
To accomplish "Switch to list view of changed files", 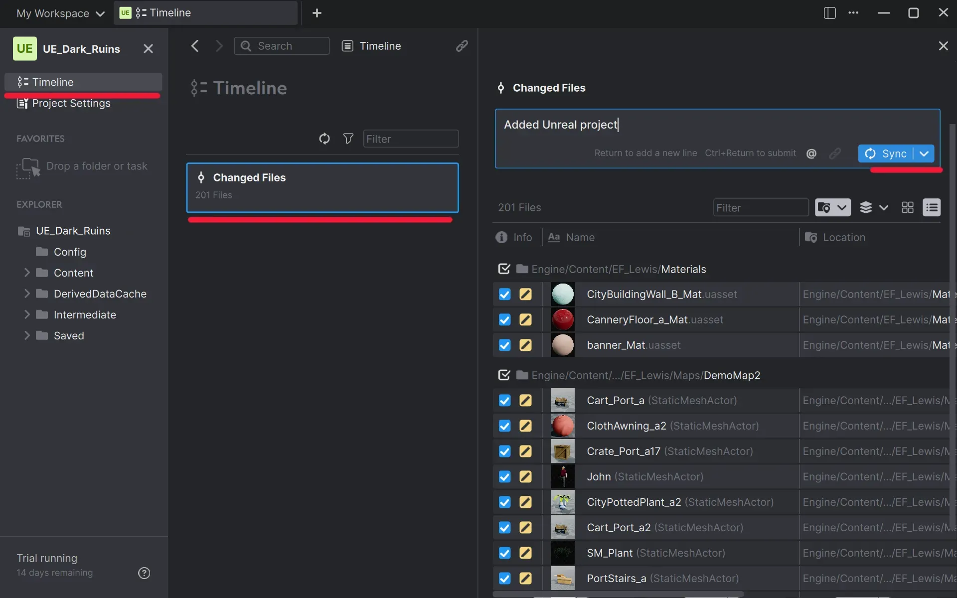I will pyautogui.click(x=931, y=207).
